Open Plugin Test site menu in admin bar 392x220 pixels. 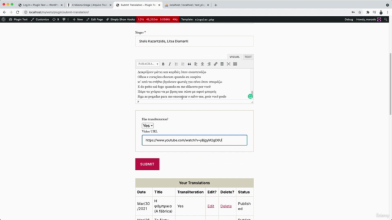coord(18,20)
